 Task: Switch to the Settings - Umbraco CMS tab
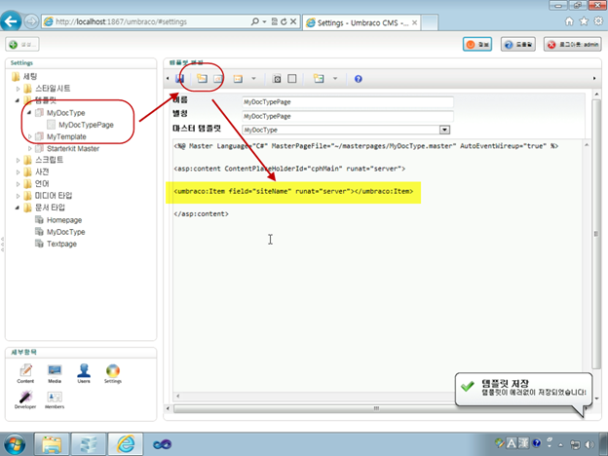pos(361,22)
